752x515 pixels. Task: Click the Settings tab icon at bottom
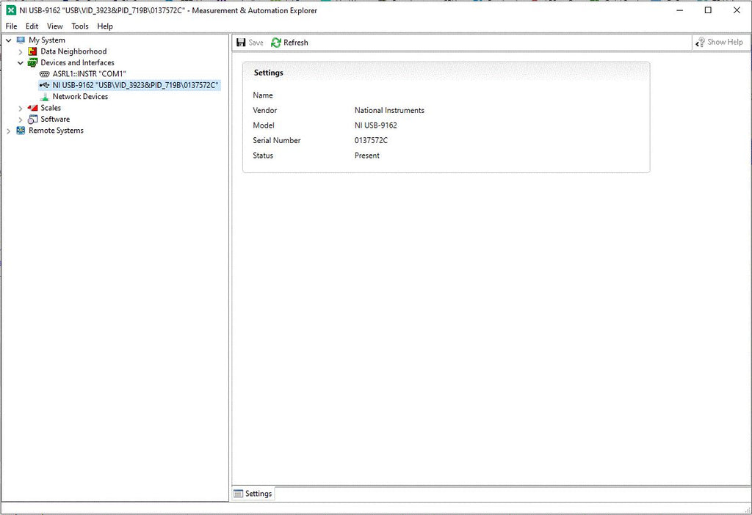pos(238,494)
